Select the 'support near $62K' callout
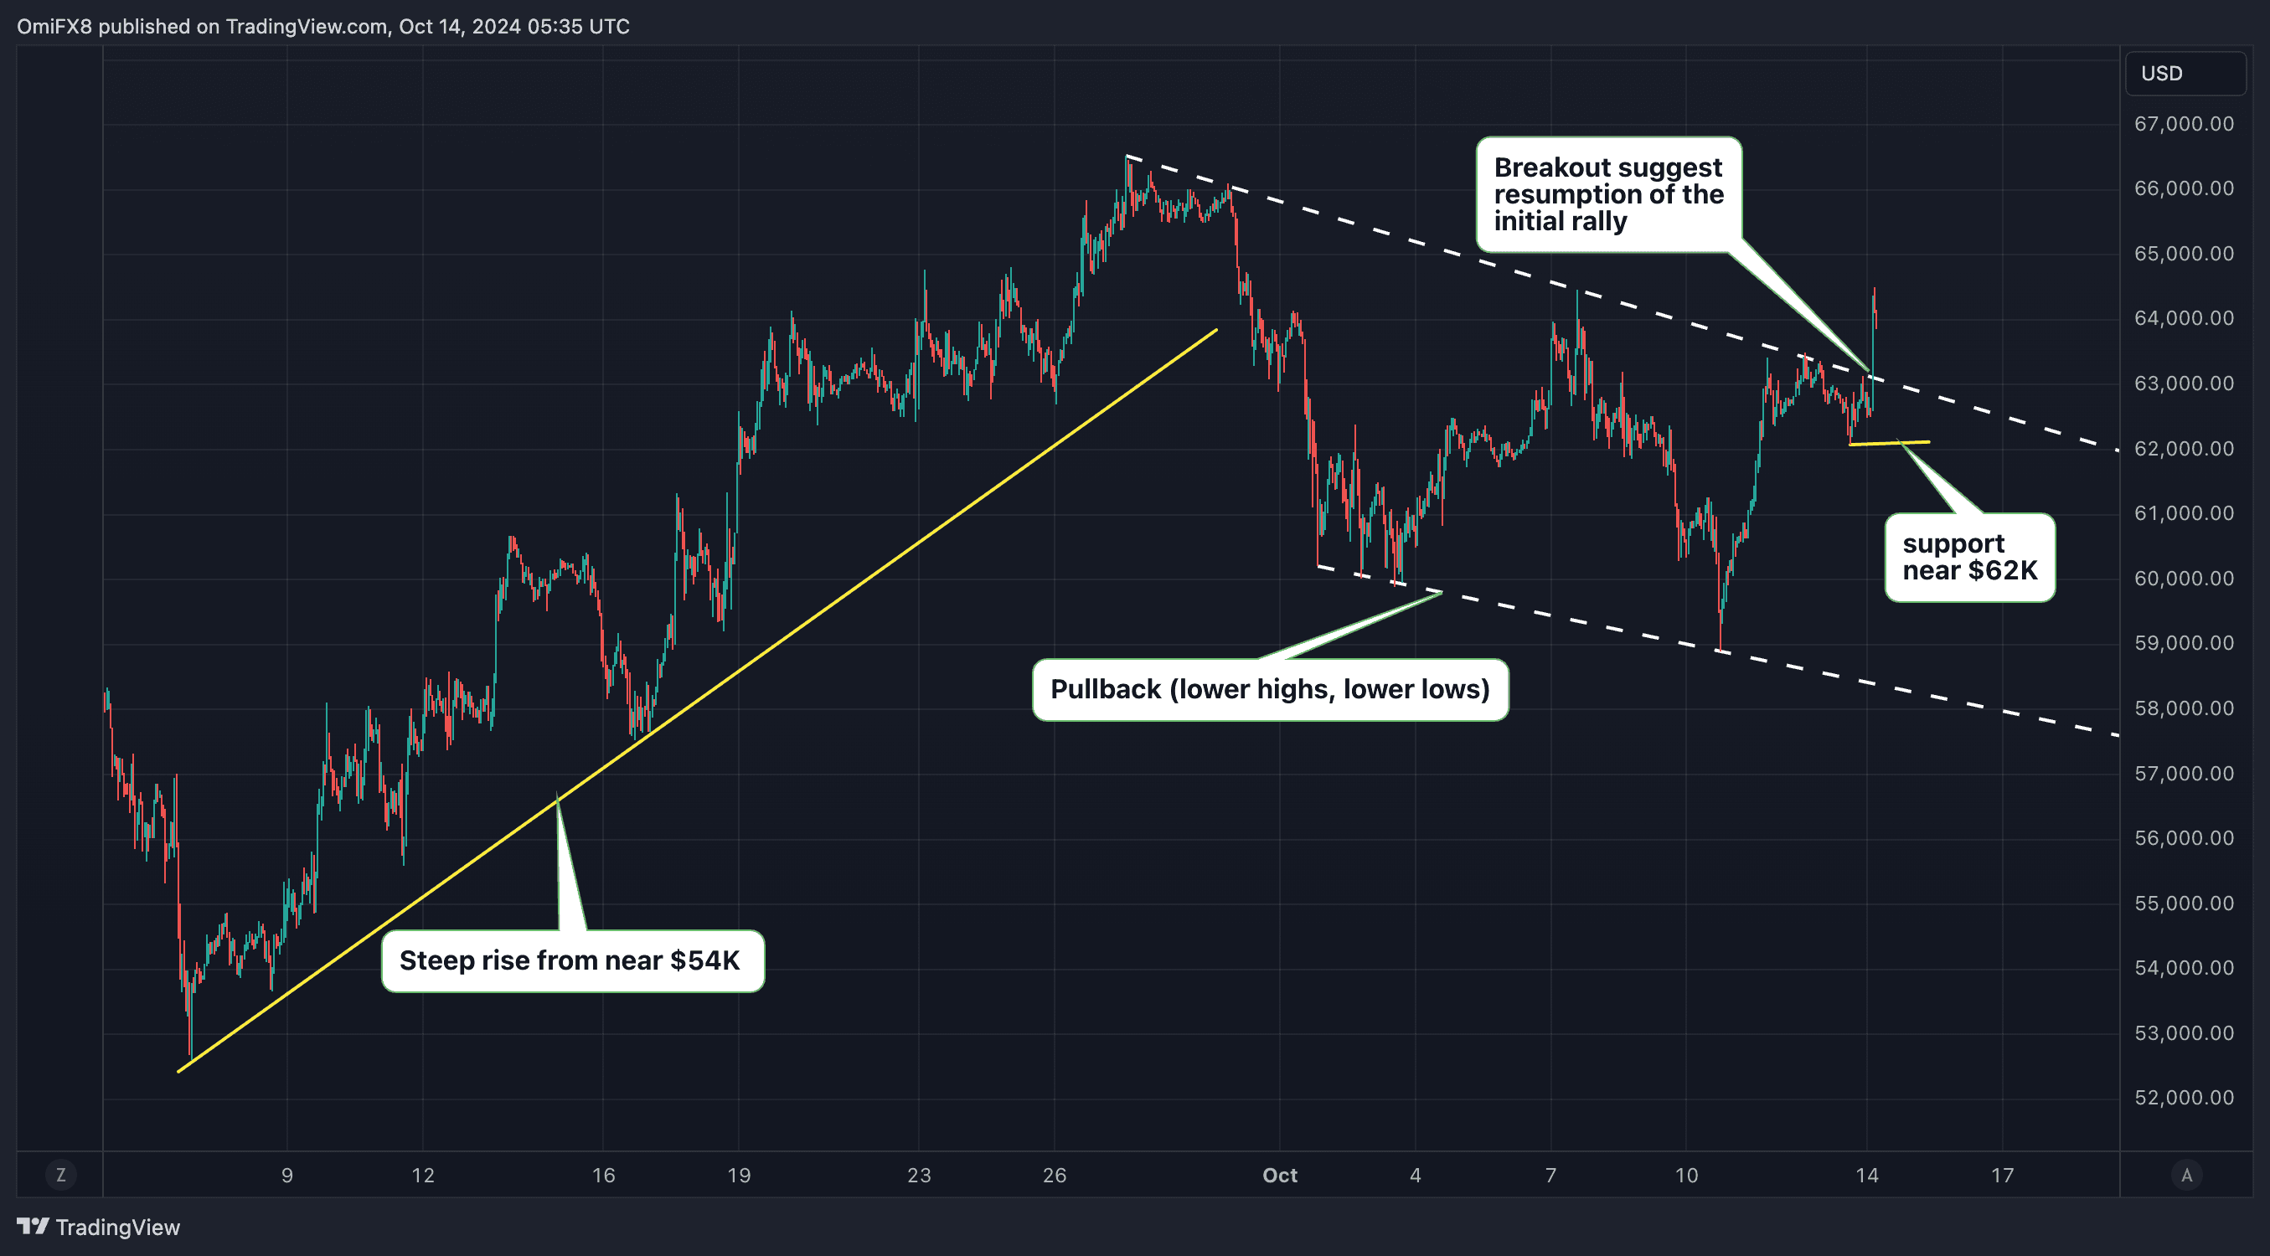Viewport: 2270px width, 1256px height. pyautogui.click(x=1969, y=558)
